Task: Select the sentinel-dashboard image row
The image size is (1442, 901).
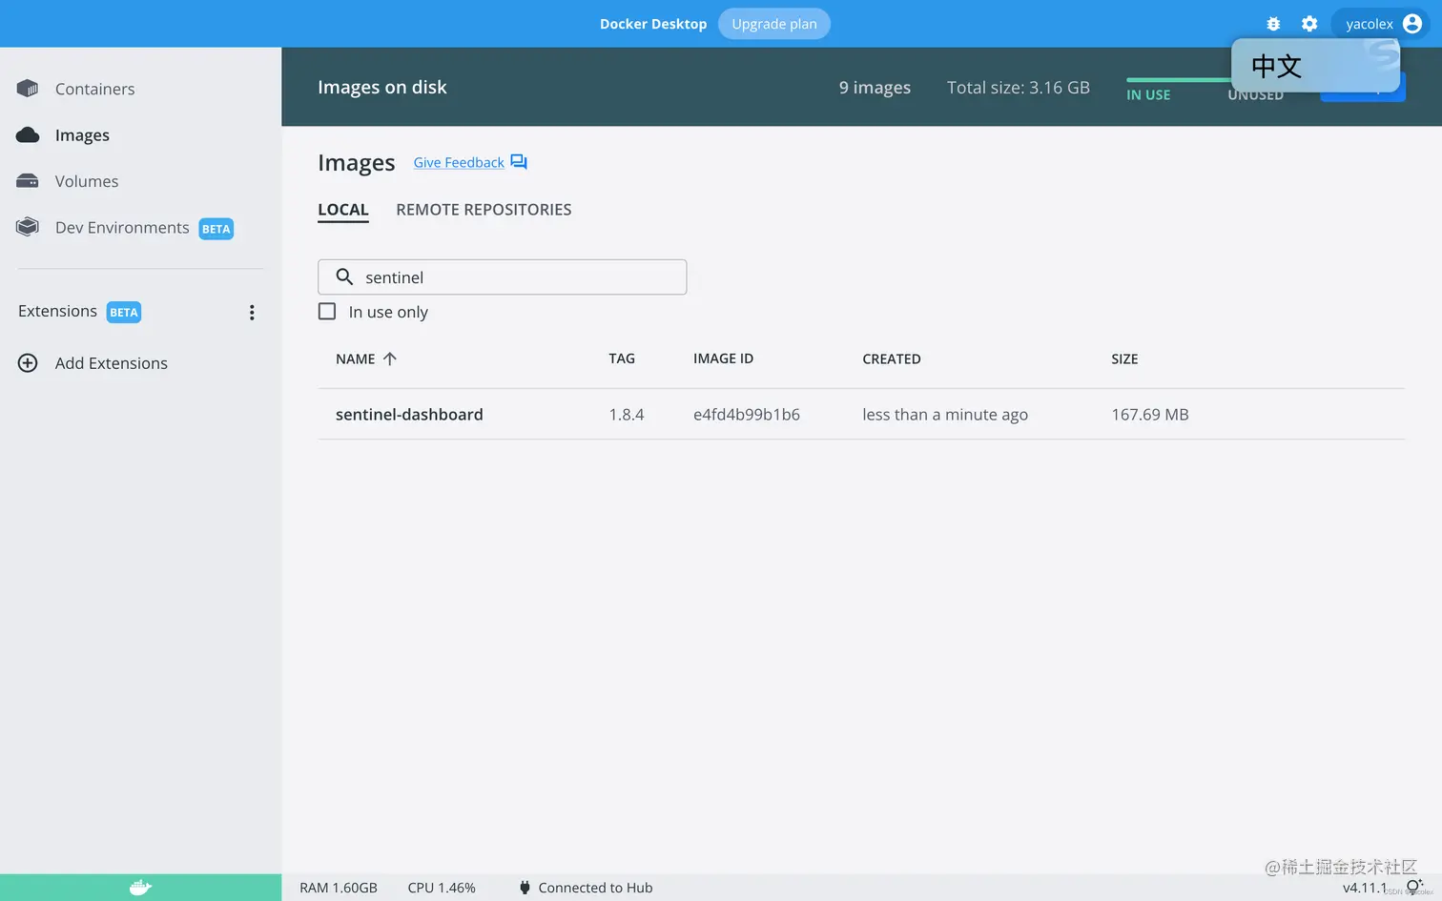Action: pyautogui.click(x=861, y=414)
